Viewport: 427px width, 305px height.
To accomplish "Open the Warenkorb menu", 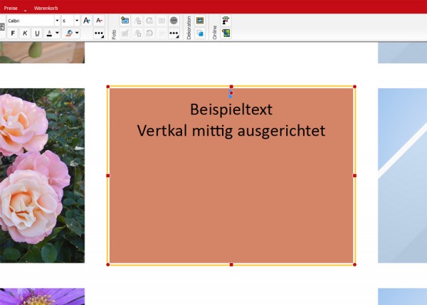I will (46, 8).
